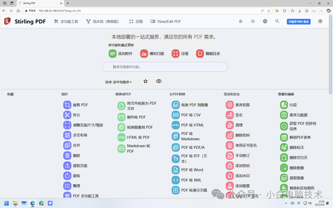This screenshot has height=208, width=333.
Task: Toggle favorites-only star filter below search
Action: click(x=146, y=81)
